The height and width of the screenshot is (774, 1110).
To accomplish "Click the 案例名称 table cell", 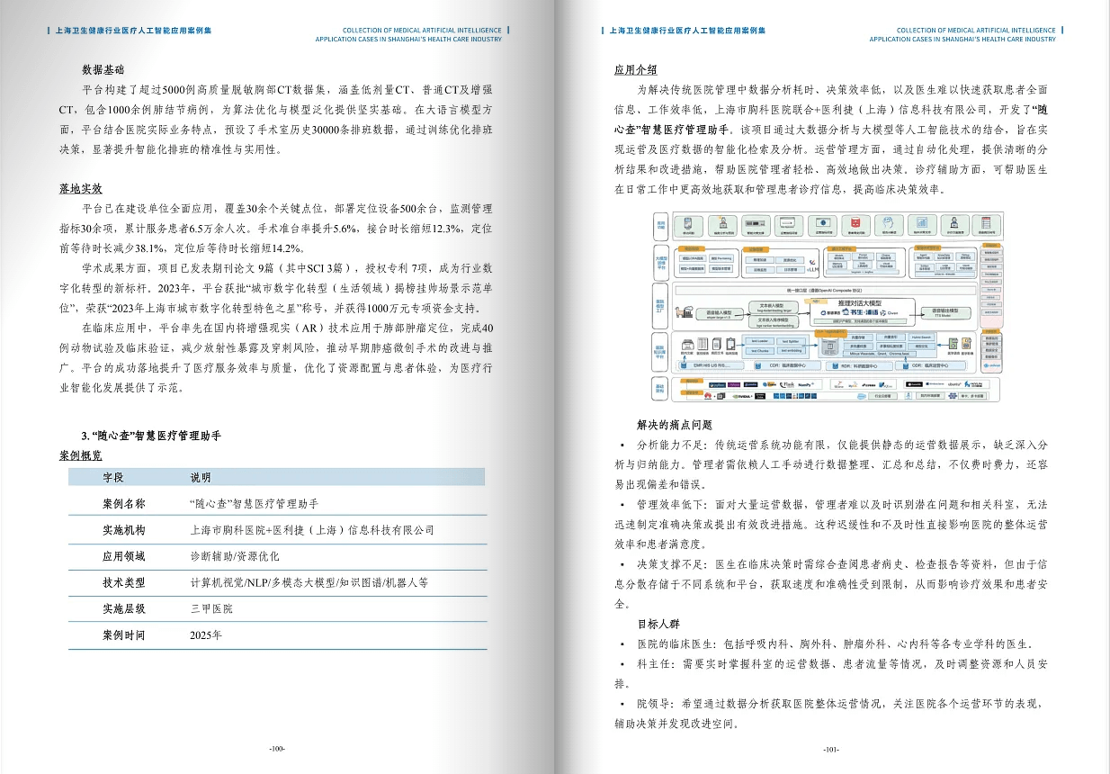I will point(124,504).
